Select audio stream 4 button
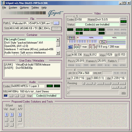The image size is (132, 132). tap(22, 96)
